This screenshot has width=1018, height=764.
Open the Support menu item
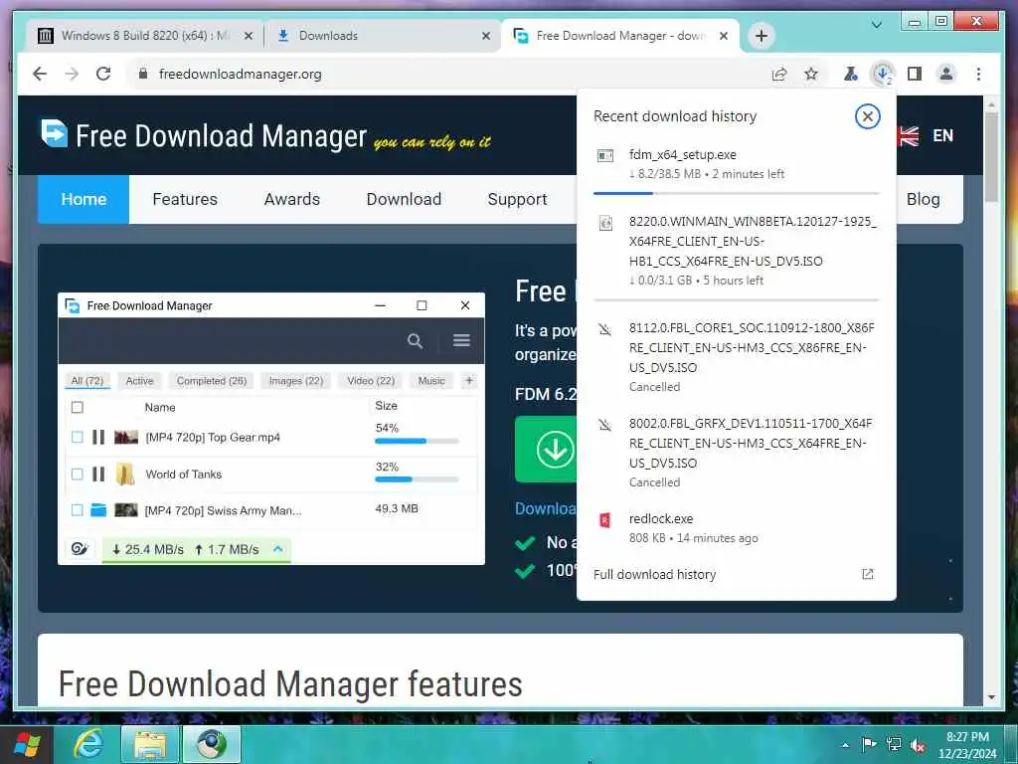pyautogui.click(x=517, y=199)
